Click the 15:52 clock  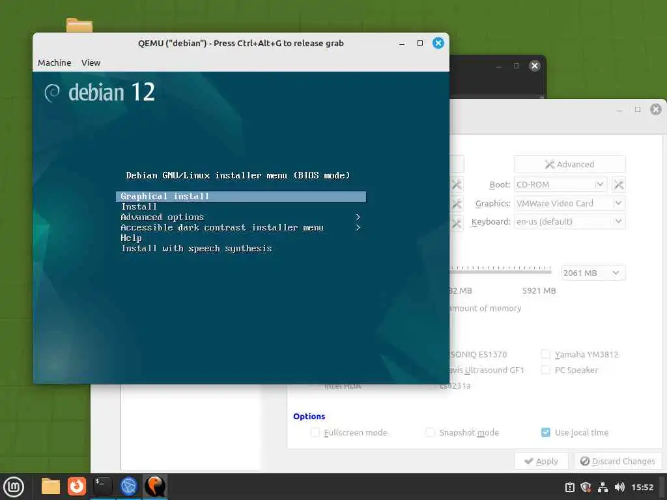(x=642, y=487)
